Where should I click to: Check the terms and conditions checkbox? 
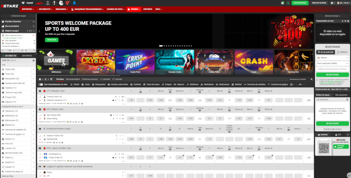pyautogui.click(x=317, y=80)
